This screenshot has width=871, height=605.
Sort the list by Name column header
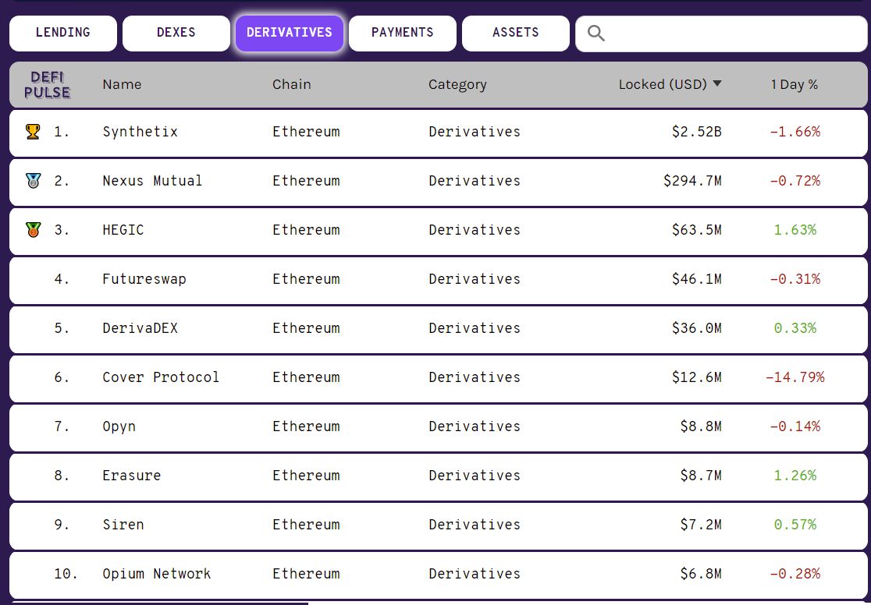click(x=122, y=84)
